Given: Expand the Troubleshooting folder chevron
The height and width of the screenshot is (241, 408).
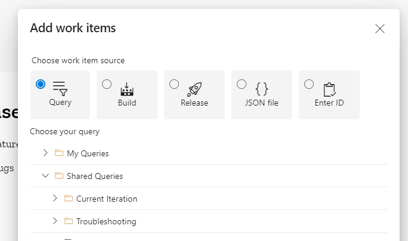Looking at the screenshot, I should click(55, 221).
